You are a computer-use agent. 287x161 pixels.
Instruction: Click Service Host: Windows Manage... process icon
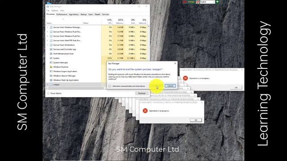(x=51, y=27)
